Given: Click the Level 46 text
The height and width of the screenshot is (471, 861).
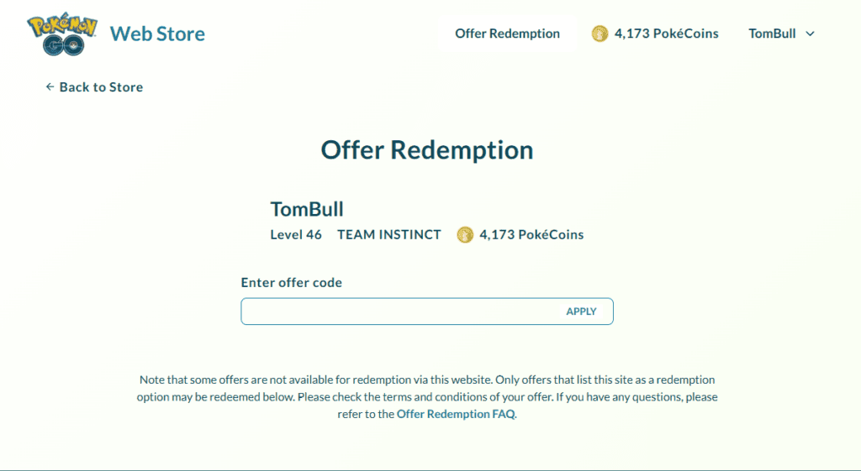Looking at the screenshot, I should (296, 235).
